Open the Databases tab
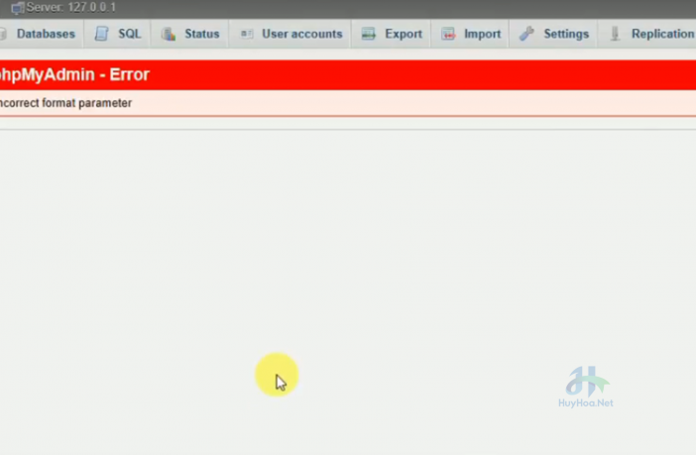 coord(45,34)
